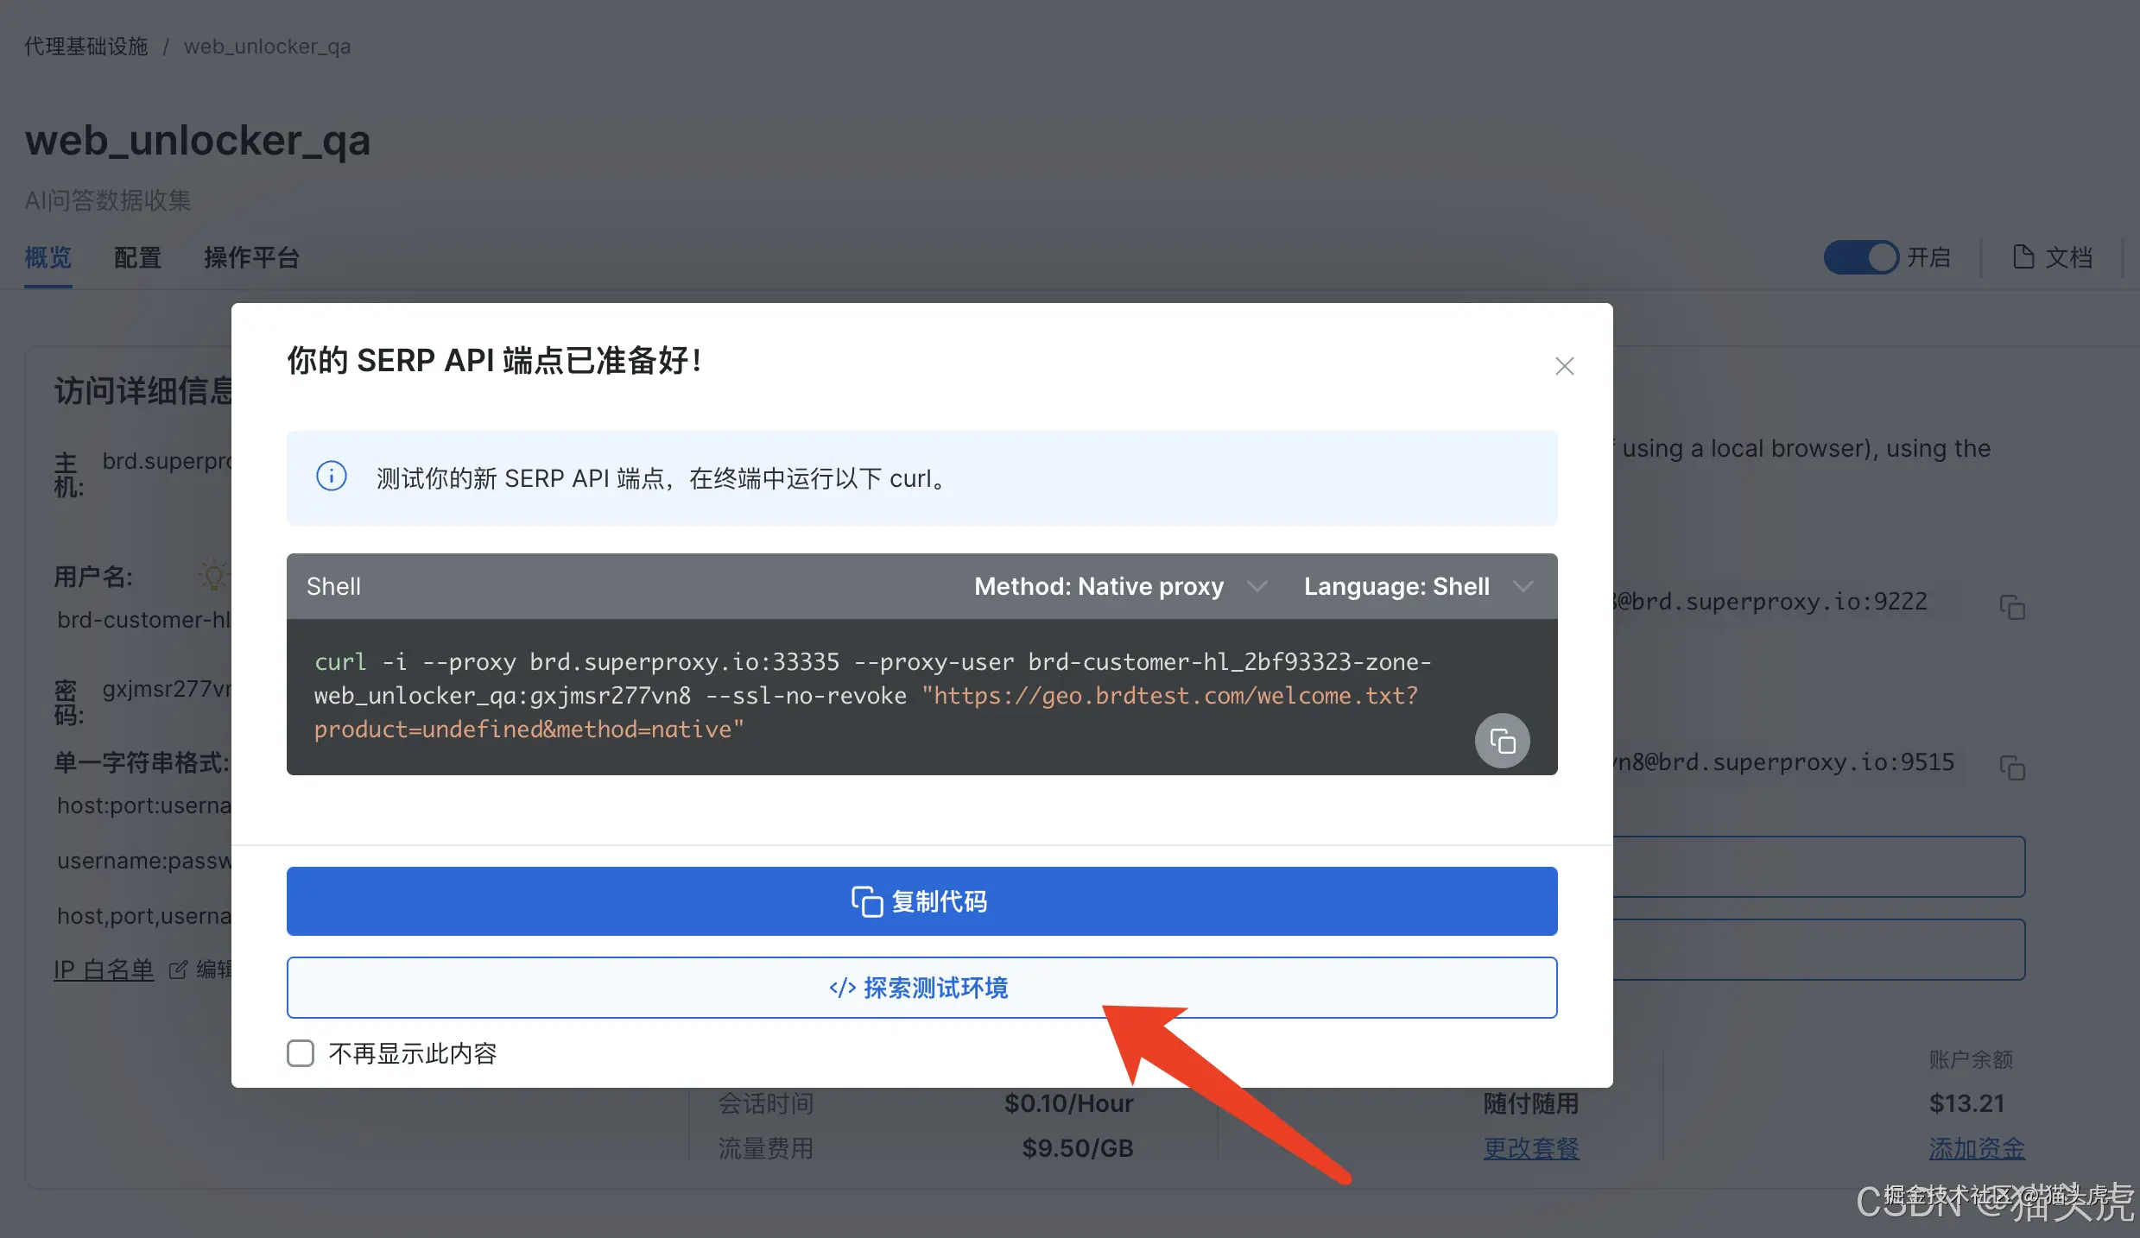The height and width of the screenshot is (1238, 2140).
Task: Expand the Method: Native proxy dropdown
Action: coord(1121,586)
